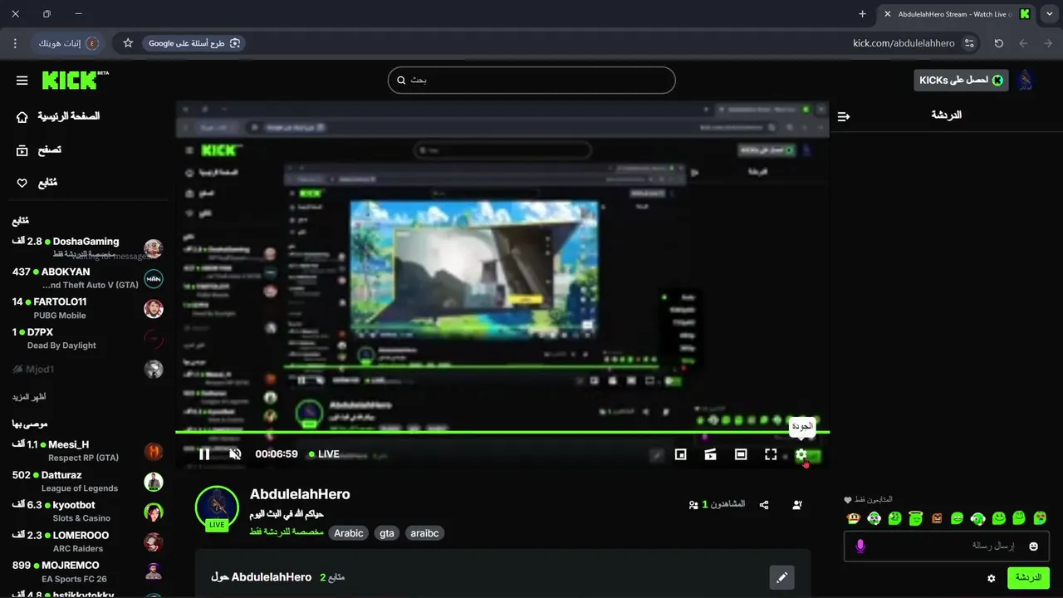Image resolution: width=1063 pixels, height=598 pixels.
Task: Click the AbdulelahHero channel avatar
Action: tap(217, 507)
